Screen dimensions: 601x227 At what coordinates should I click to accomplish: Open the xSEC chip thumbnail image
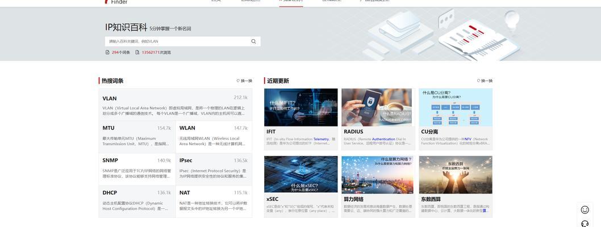click(x=301, y=174)
